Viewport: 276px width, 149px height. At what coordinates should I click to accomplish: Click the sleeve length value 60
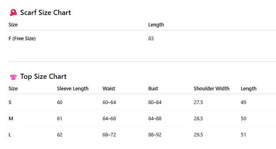59,102
